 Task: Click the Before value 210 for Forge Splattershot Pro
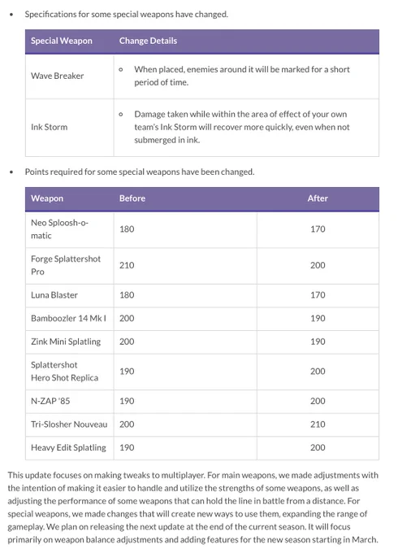pyautogui.click(x=127, y=265)
